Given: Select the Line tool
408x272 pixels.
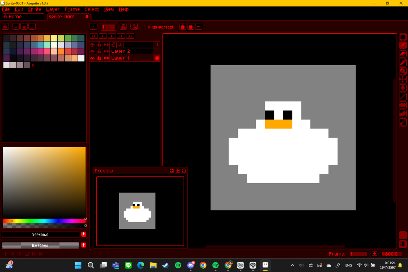Looking at the screenshot, I should coord(403,97).
